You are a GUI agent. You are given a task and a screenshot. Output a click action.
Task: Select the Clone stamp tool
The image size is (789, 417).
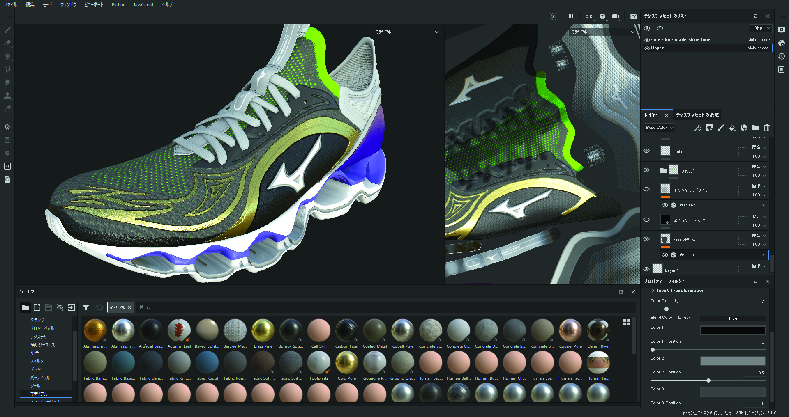[7, 96]
